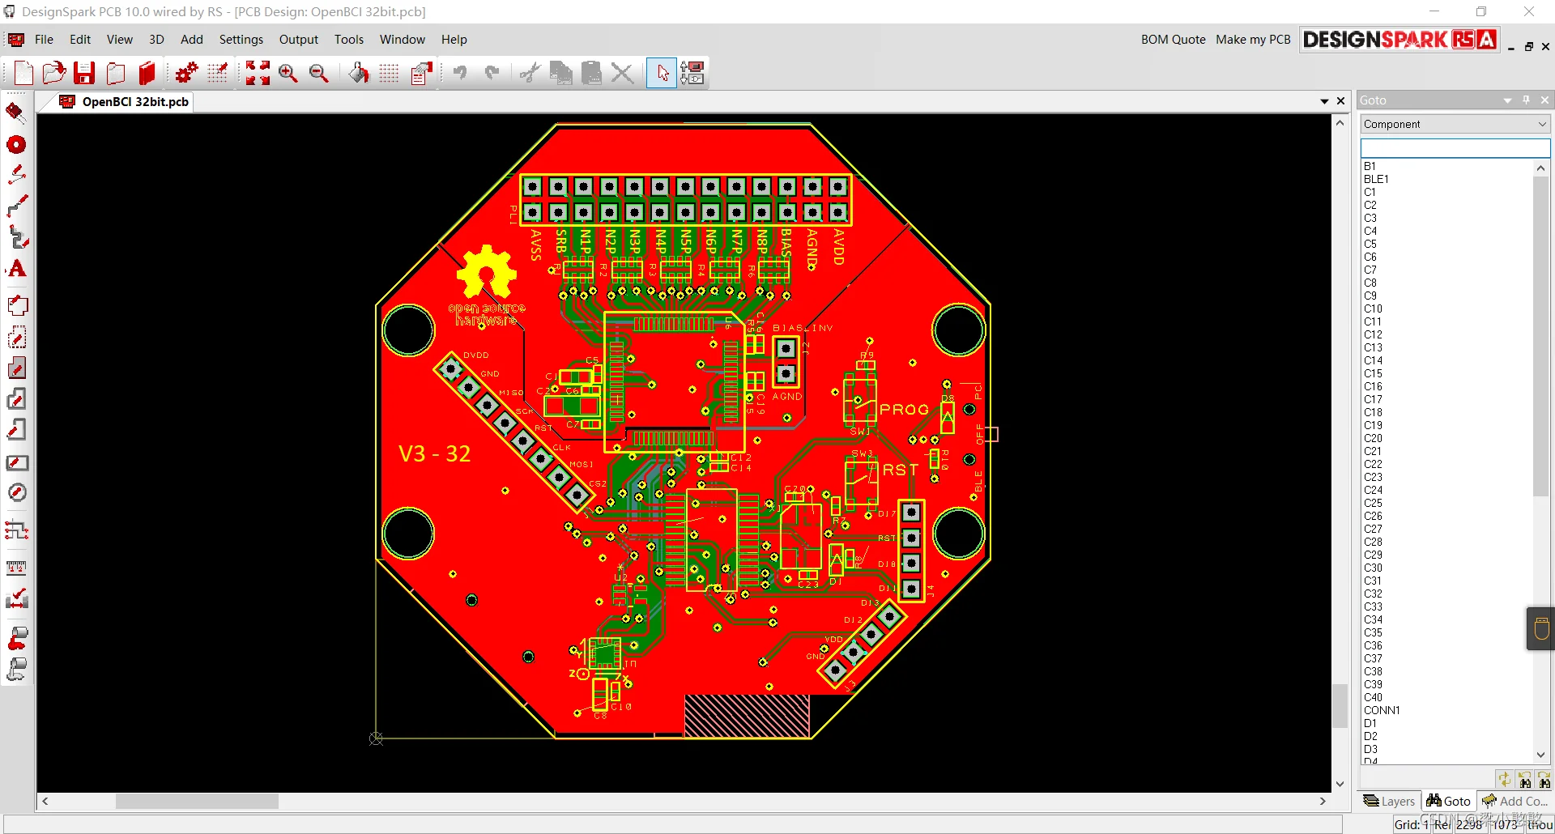Open the Settings menu
The width and height of the screenshot is (1555, 834).
241,39
